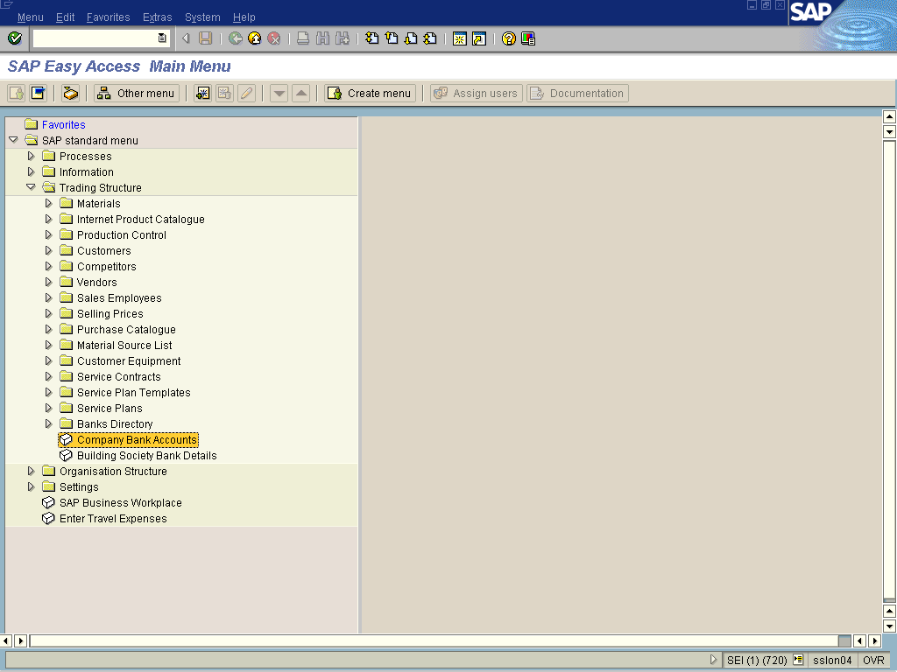
Task: Click the OVR insert mode indicator
Action: click(x=873, y=660)
